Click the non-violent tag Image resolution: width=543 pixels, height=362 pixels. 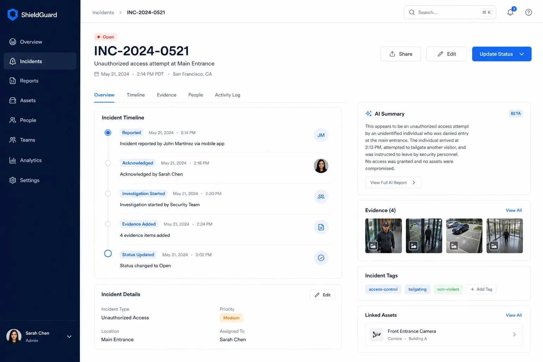tap(448, 289)
